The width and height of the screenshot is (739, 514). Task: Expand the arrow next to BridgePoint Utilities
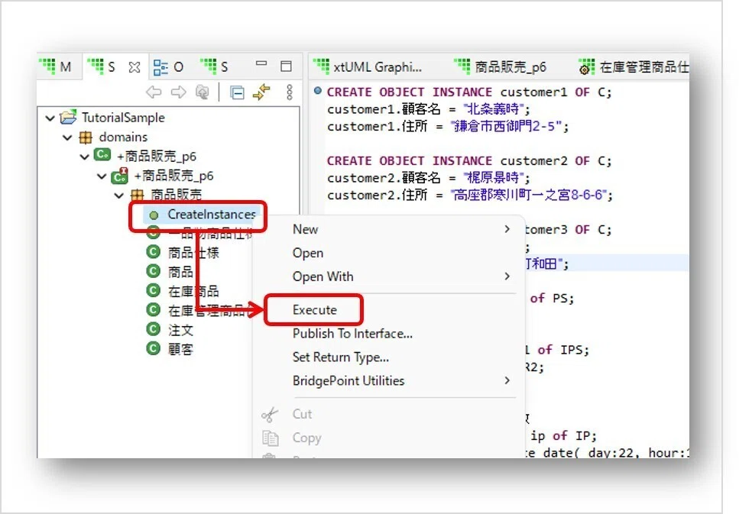[507, 380]
